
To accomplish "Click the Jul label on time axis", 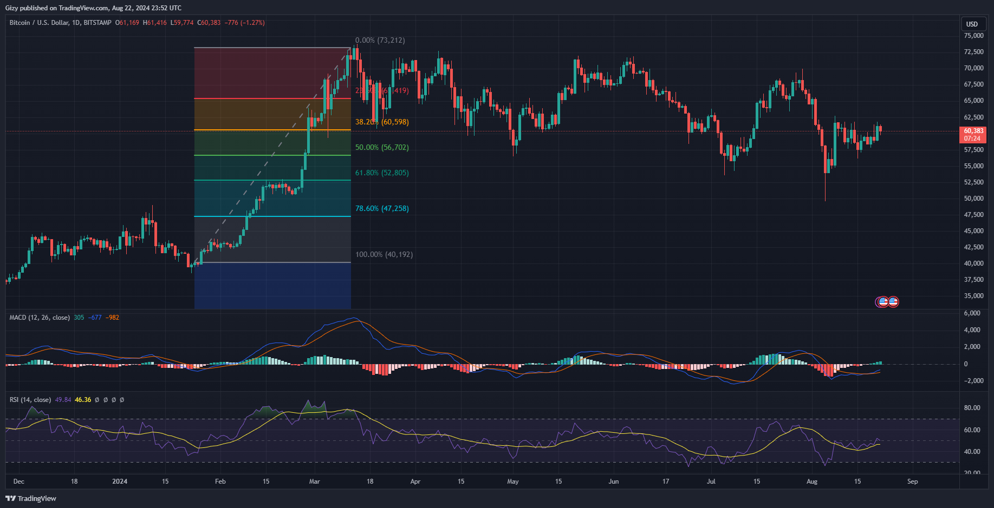I will pyautogui.click(x=711, y=481).
